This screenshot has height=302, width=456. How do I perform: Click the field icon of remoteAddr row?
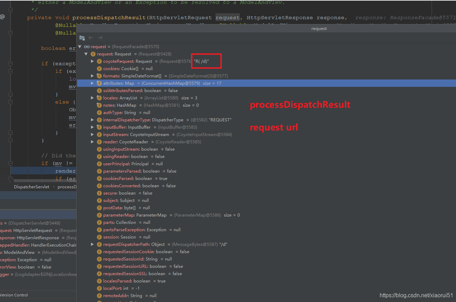pyautogui.click(x=99, y=296)
